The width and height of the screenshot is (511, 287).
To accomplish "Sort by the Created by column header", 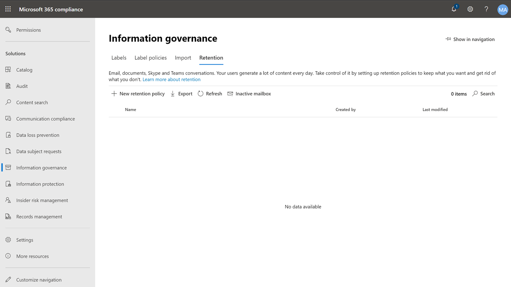I will [x=346, y=110].
